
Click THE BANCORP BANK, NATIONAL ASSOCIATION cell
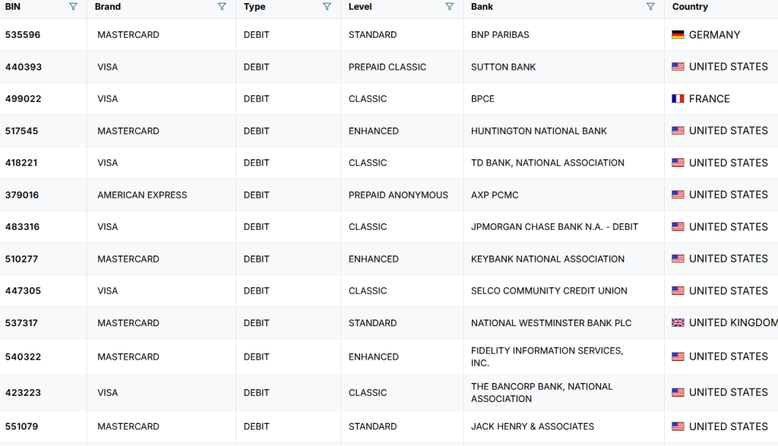542,392
